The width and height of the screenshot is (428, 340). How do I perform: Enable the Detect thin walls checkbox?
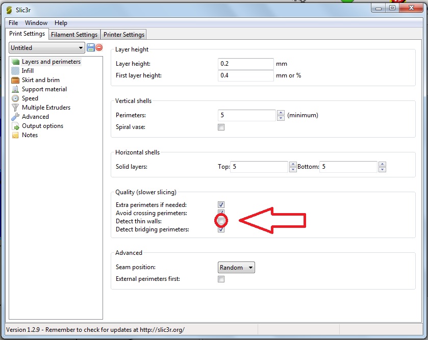pos(221,221)
